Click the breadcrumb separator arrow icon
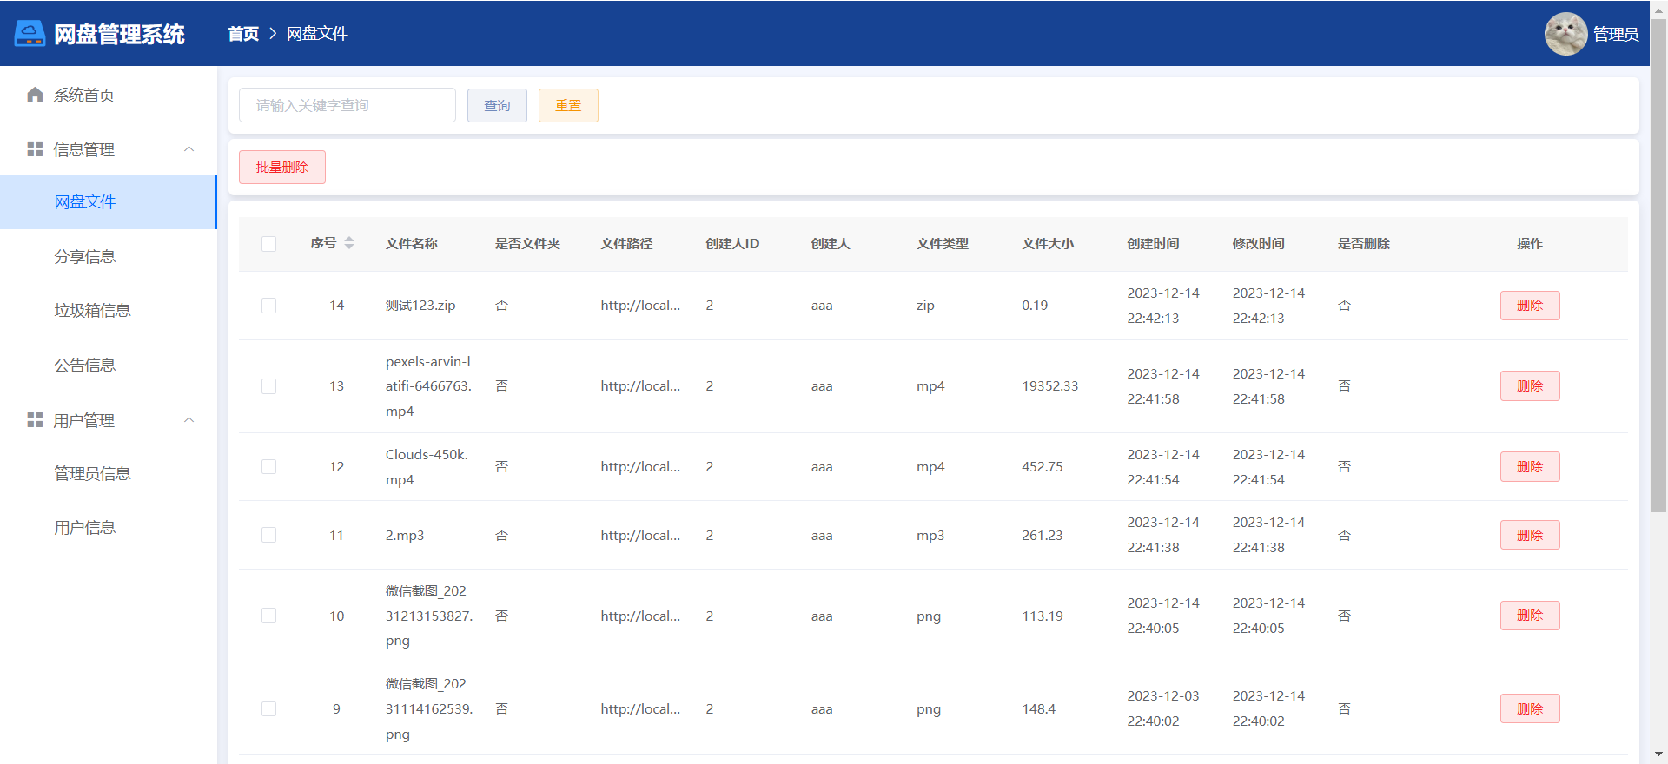 (273, 34)
